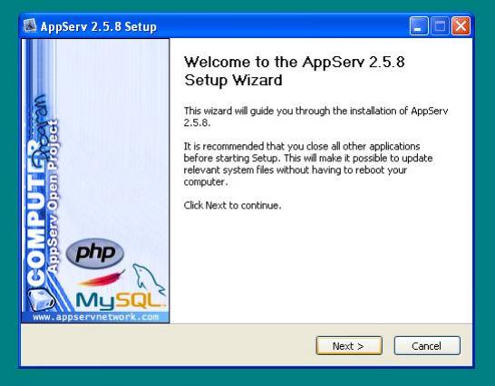Click the php logo oval
Image resolution: width=495 pixels, height=386 pixels.
[95, 253]
